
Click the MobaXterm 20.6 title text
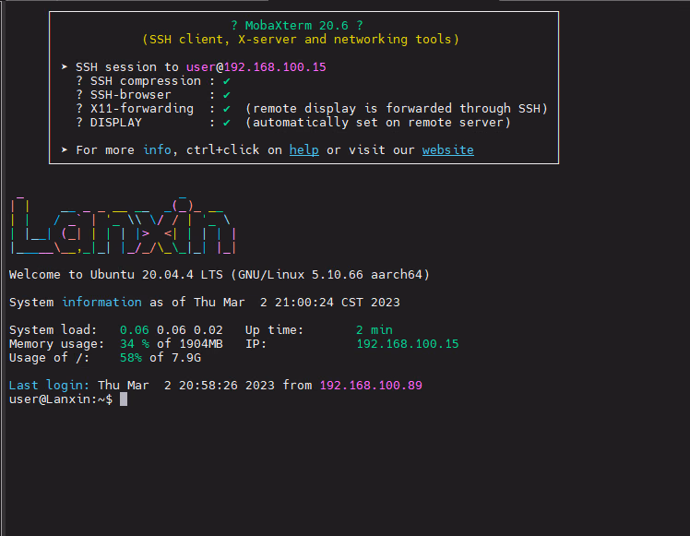(296, 26)
